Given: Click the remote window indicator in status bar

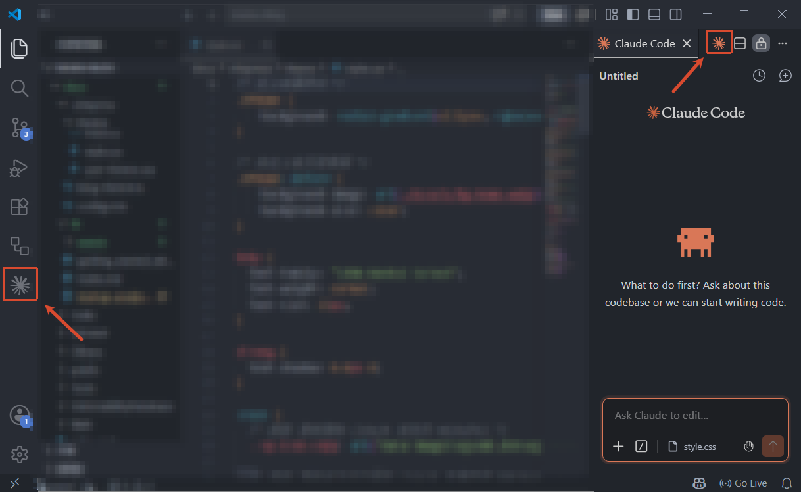Looking at the screenshot, I should tap(14, 483).
